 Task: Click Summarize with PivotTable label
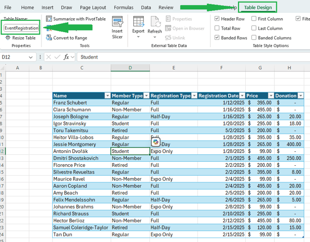pos(79,19)
